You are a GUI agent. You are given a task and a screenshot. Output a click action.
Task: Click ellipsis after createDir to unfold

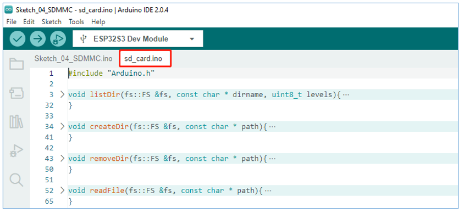click(x=272, y=127)
